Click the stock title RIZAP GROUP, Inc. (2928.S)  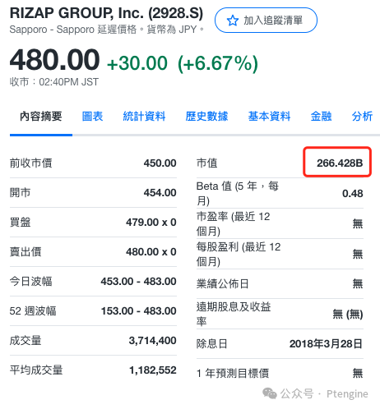click(106, 13)
